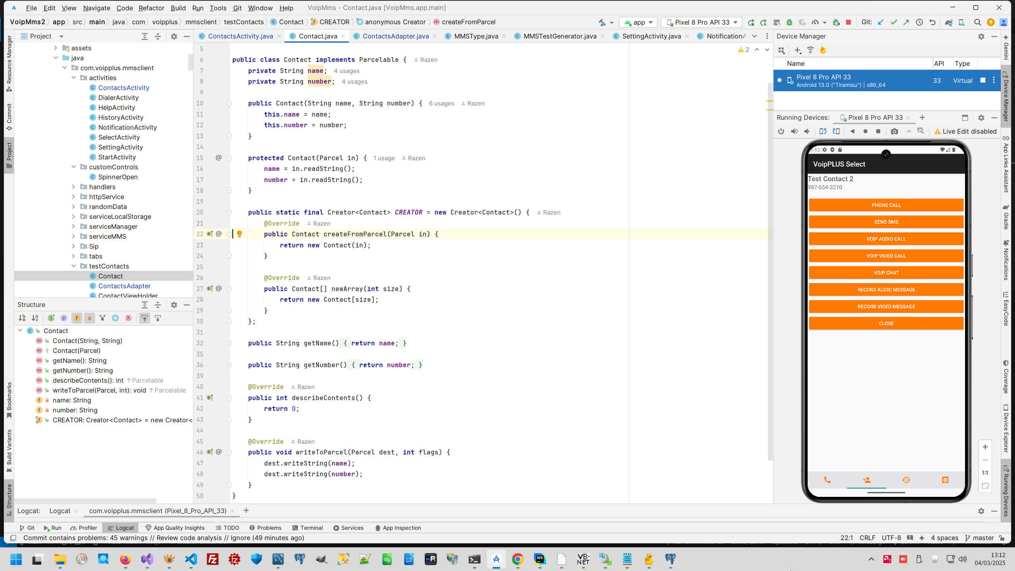Take emulator screenshot with camera icon
Screen dimensions: 1015x571
894,131
